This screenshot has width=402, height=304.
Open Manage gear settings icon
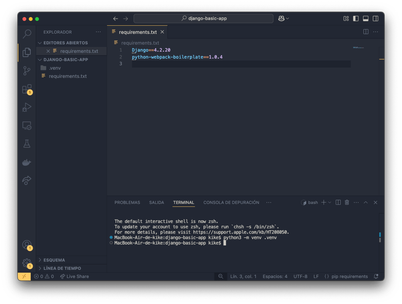(x=27, y=263)
